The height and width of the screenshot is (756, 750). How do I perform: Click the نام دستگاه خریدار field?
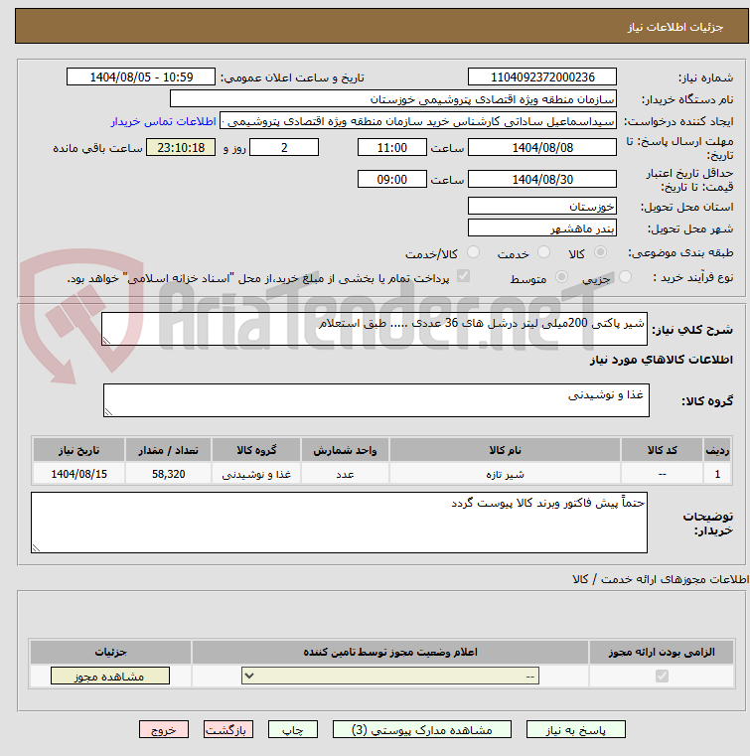click(392, 99)
